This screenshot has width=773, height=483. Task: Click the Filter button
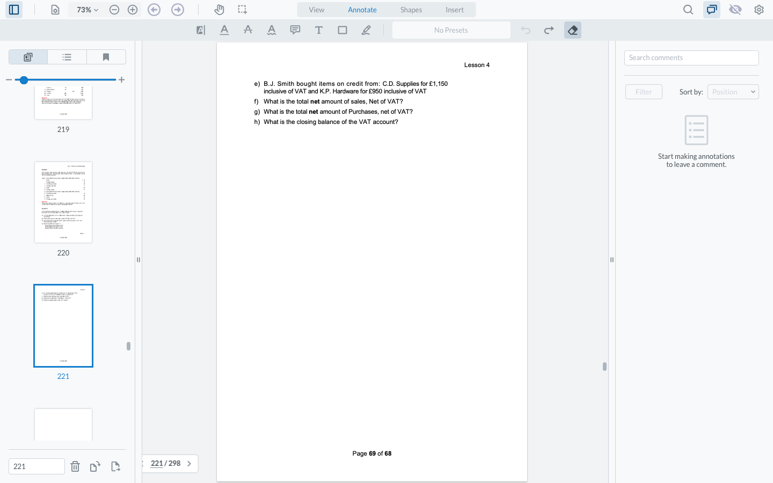[644, 92]
